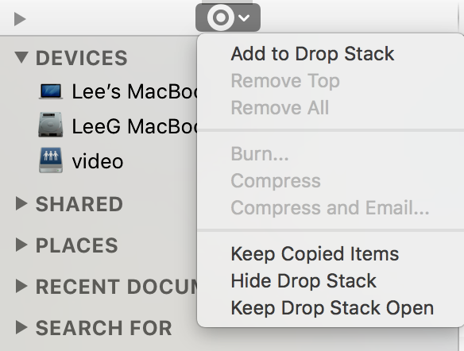Viewport: 464px width, 351px height.
Task: Toggle Keep Drop Stack Open option
Action: pos(331,308)
